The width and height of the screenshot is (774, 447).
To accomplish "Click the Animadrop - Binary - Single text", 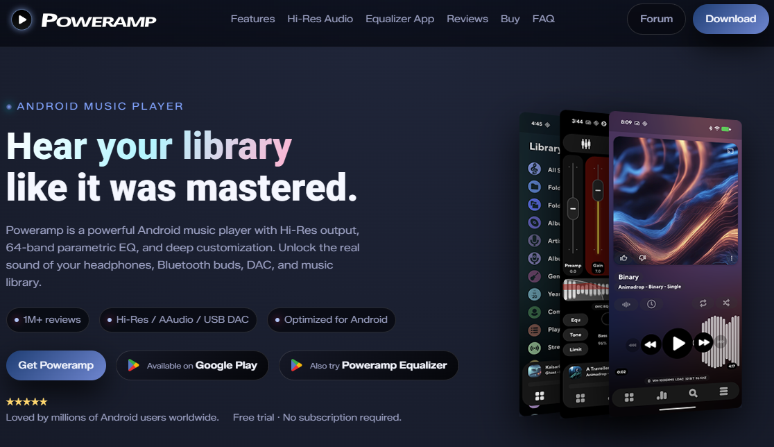I will pos(650,287).
